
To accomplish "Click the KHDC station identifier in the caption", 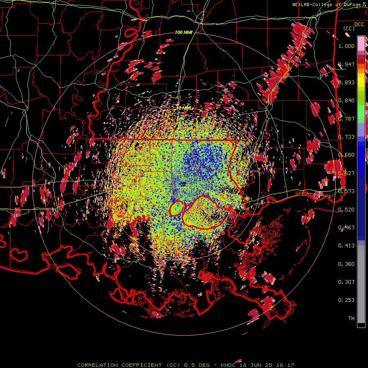I will coord(229,365).
